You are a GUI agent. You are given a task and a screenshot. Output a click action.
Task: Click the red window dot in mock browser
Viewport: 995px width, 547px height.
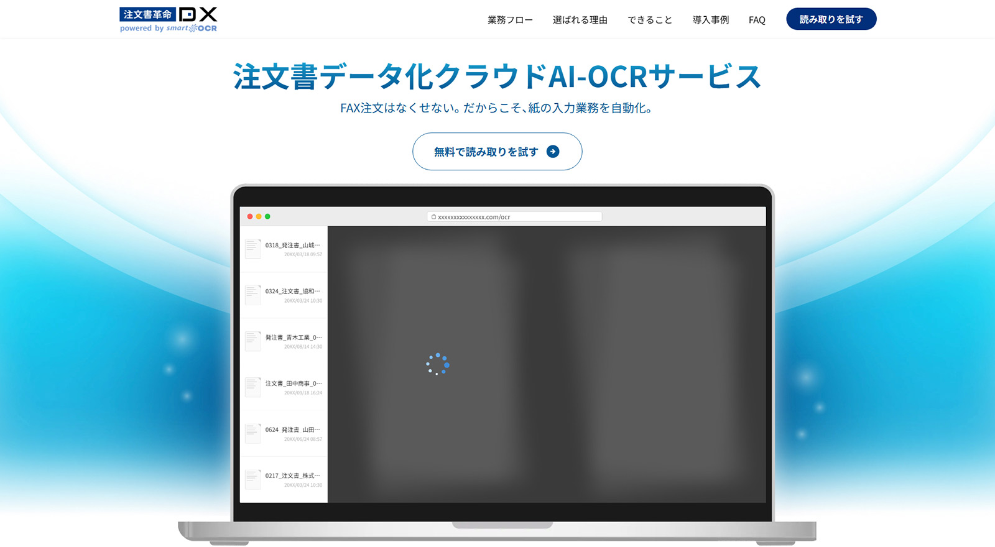point(250,216)
